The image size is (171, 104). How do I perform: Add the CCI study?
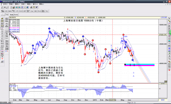point(6,11)
